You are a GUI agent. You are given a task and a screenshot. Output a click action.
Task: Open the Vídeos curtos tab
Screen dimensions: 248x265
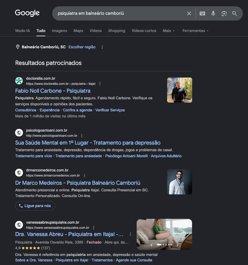click(x=144, y=31)
